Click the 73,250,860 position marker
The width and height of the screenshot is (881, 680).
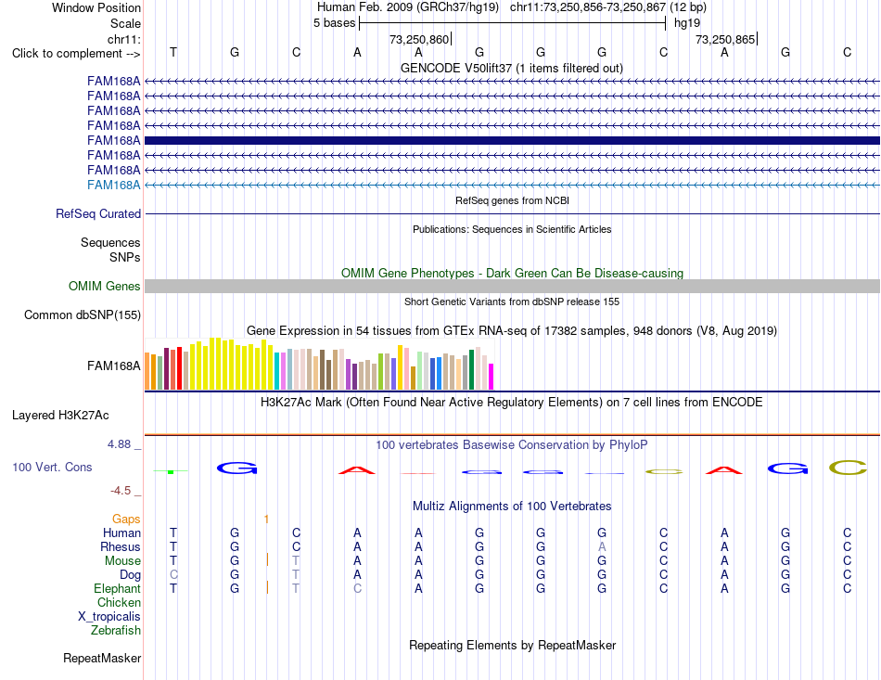click(420, 39)
